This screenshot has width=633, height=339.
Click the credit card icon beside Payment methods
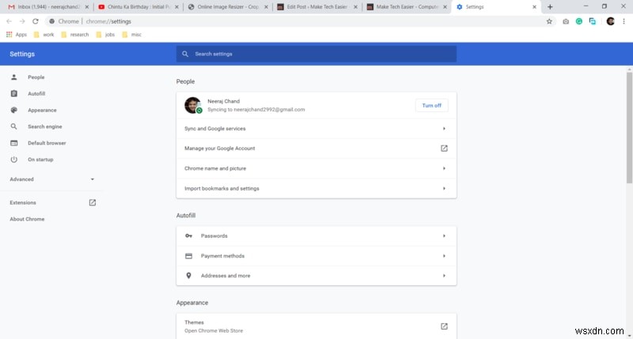(x=188, y=256)
